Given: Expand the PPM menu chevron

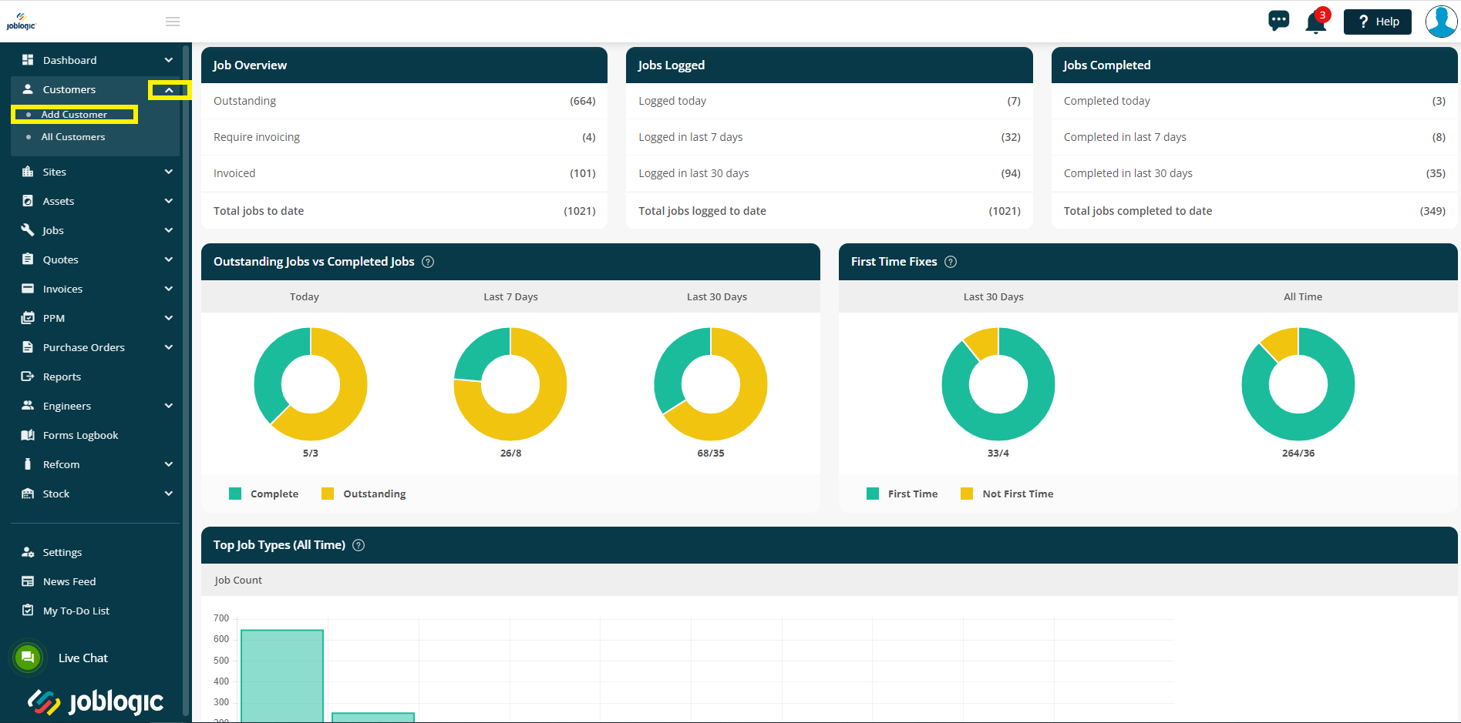Looking at the screenshot, I should (x=169, y=318).
